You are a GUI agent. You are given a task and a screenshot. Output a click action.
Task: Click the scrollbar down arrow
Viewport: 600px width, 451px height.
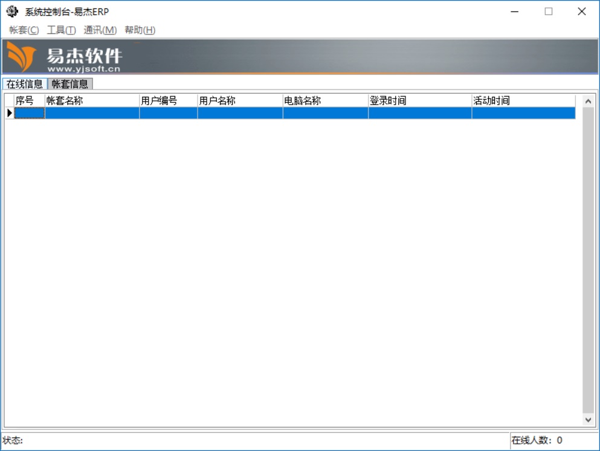point(588,419)
